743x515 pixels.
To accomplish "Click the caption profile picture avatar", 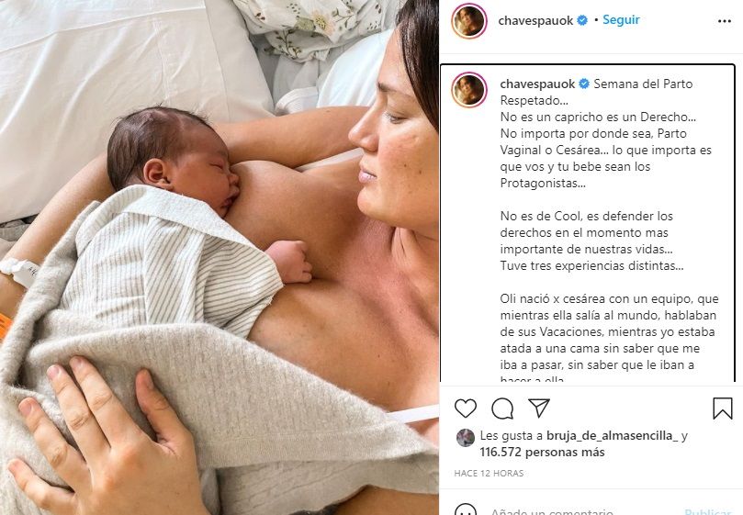I will pyautogui.click(x=469, y=90).
